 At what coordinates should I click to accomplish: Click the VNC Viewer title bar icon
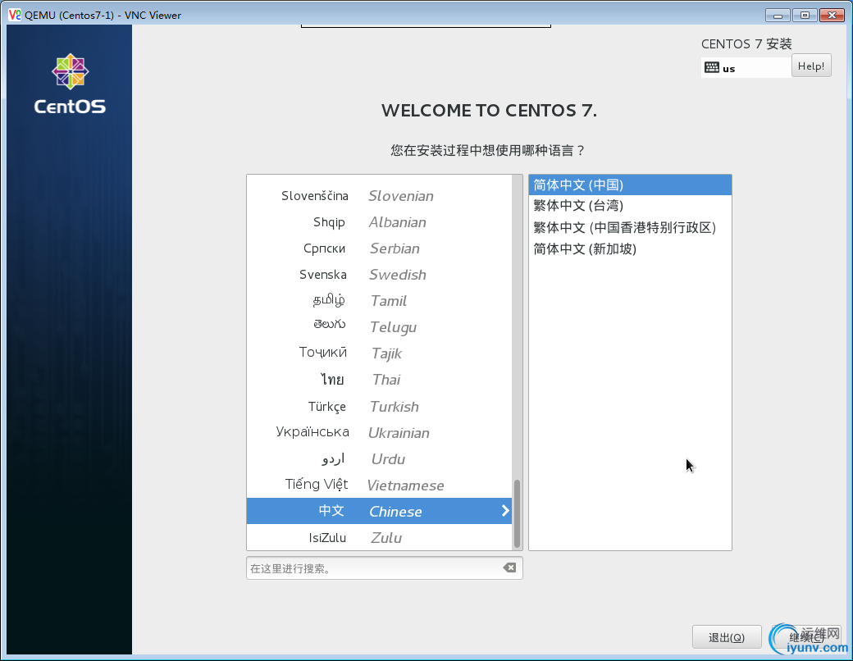pyautogui.click(x=15, y=15)
